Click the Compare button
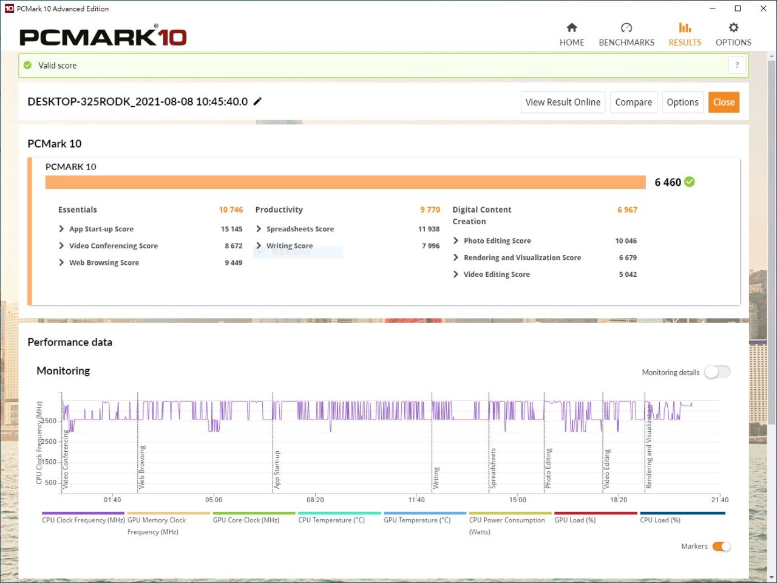777x583 pixels. [x=633, y=102]
